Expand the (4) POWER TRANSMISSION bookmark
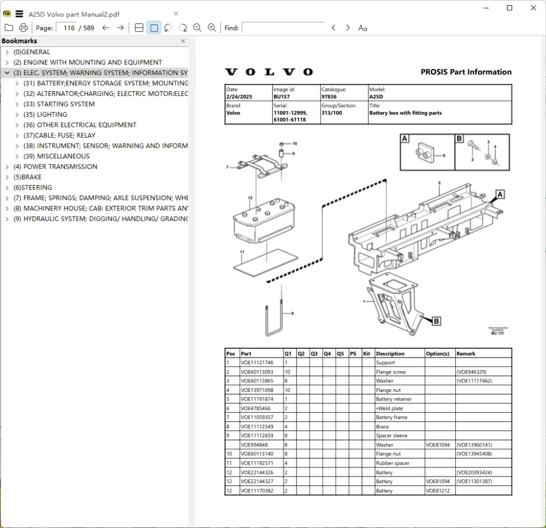Viewport: 546px width, 528px height. (x=7, y=166)
